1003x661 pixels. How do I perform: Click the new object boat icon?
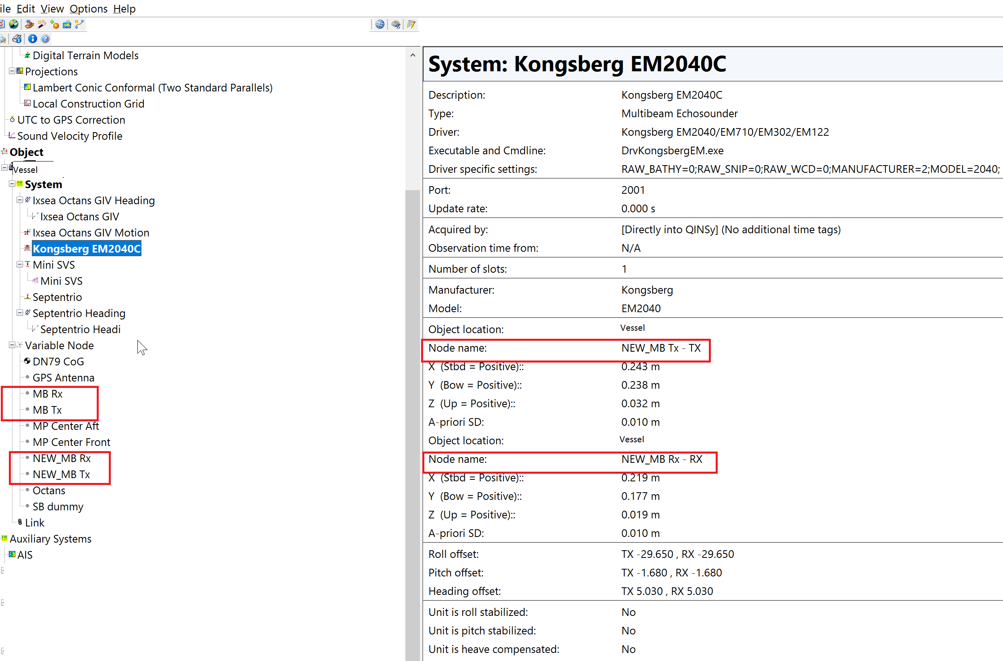(x=29, y=25)
